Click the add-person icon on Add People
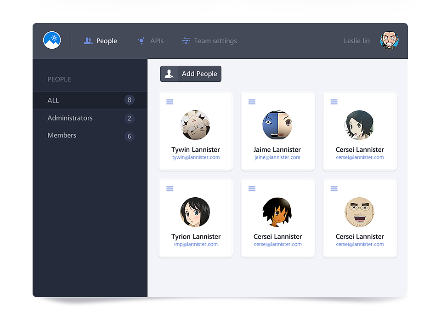This screenshot has height=321, width=441. coord(169,74)
